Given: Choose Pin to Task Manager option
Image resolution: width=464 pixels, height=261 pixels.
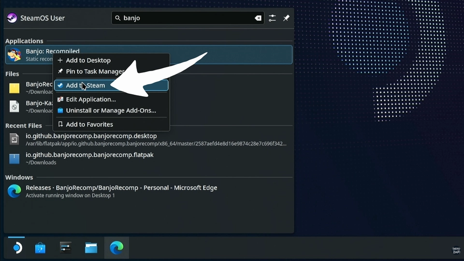Looking at the screenshot, I should pos(94,72).
